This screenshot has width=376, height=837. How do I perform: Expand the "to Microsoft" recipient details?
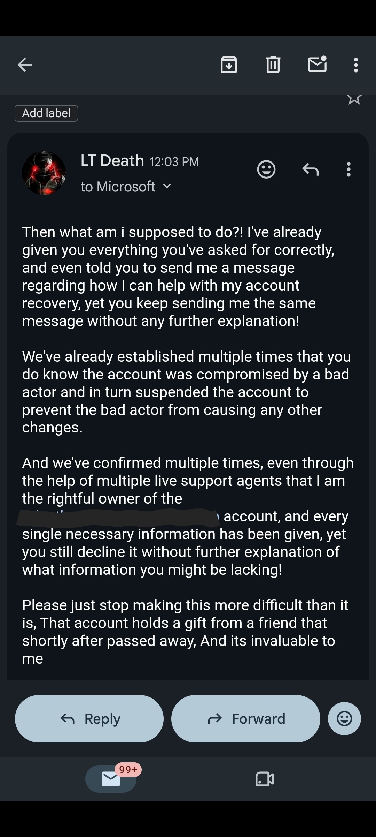coord(126,187)
